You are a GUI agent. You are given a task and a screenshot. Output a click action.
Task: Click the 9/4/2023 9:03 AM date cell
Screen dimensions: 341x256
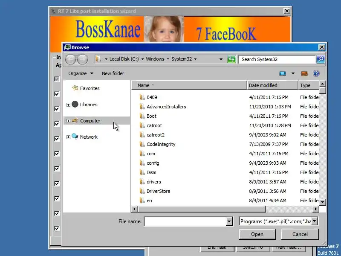(x=268, y=163)
